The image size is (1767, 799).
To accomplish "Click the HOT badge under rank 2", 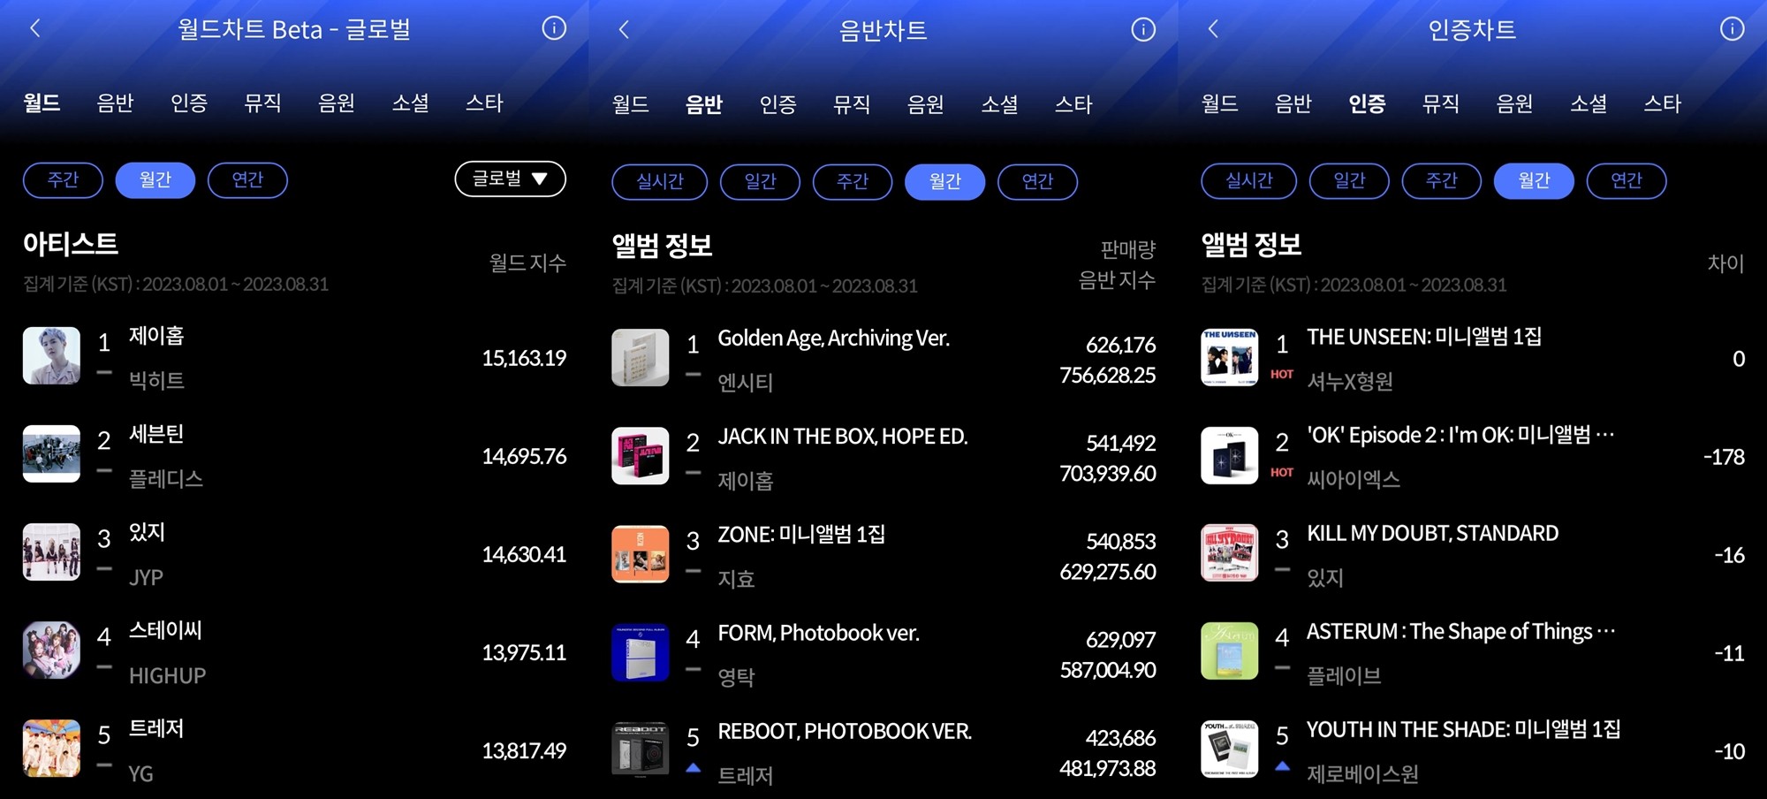I will point(1282,473).
